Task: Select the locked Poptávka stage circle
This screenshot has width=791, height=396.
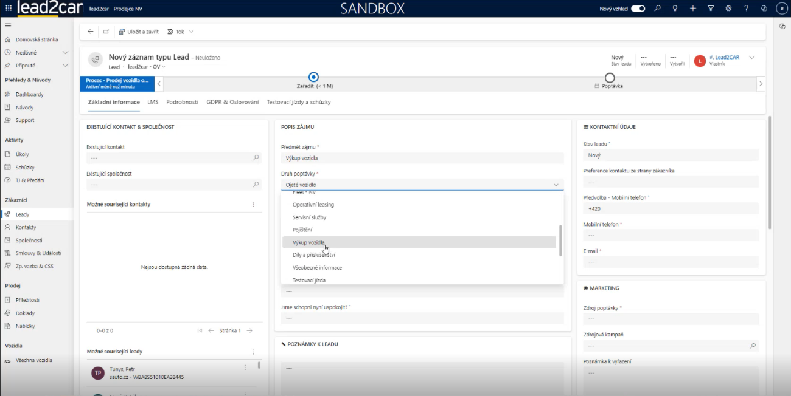Action: [x=610, y=78]
